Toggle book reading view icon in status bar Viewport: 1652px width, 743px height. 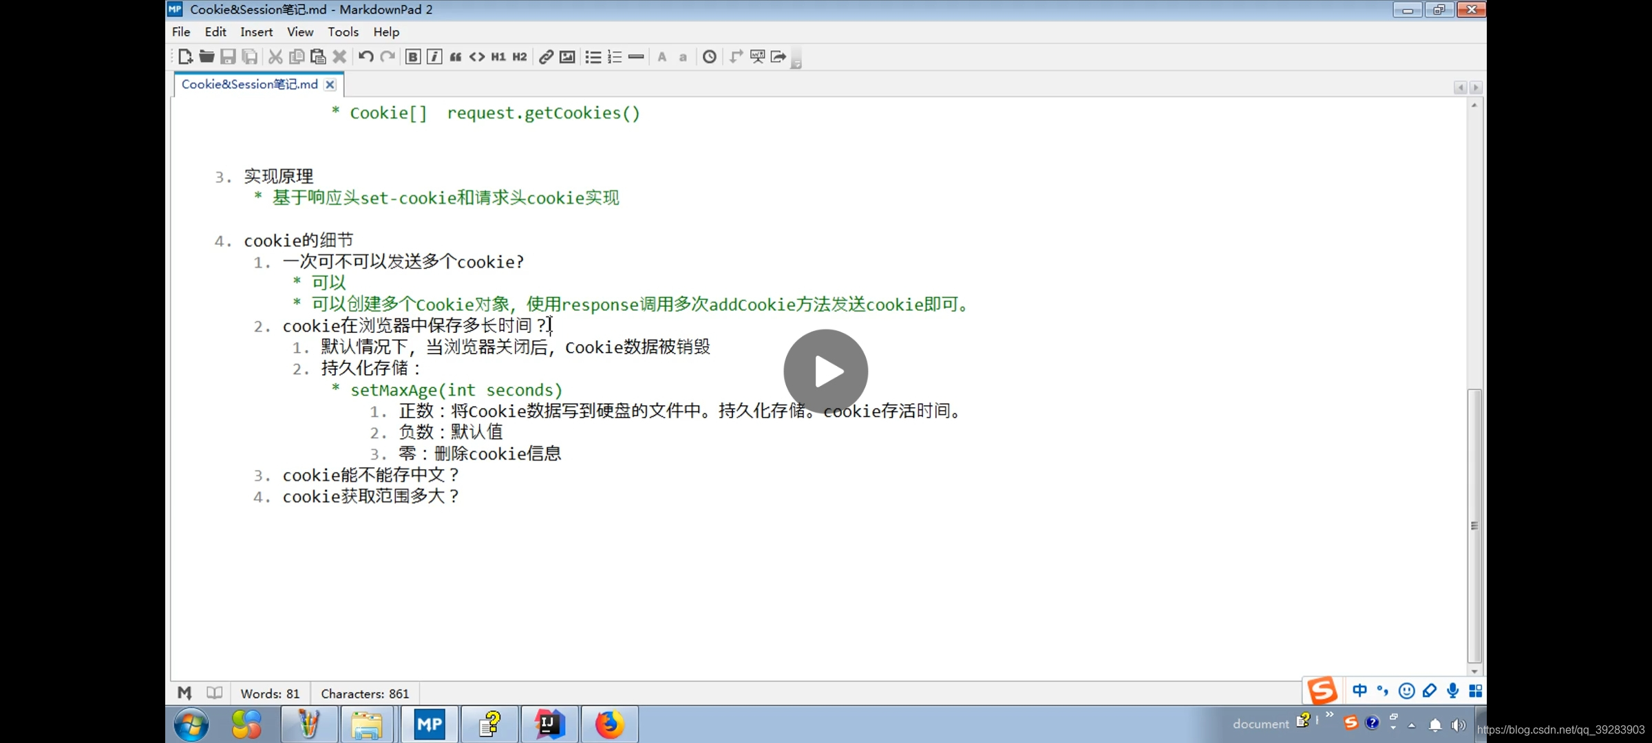(215, 693)
